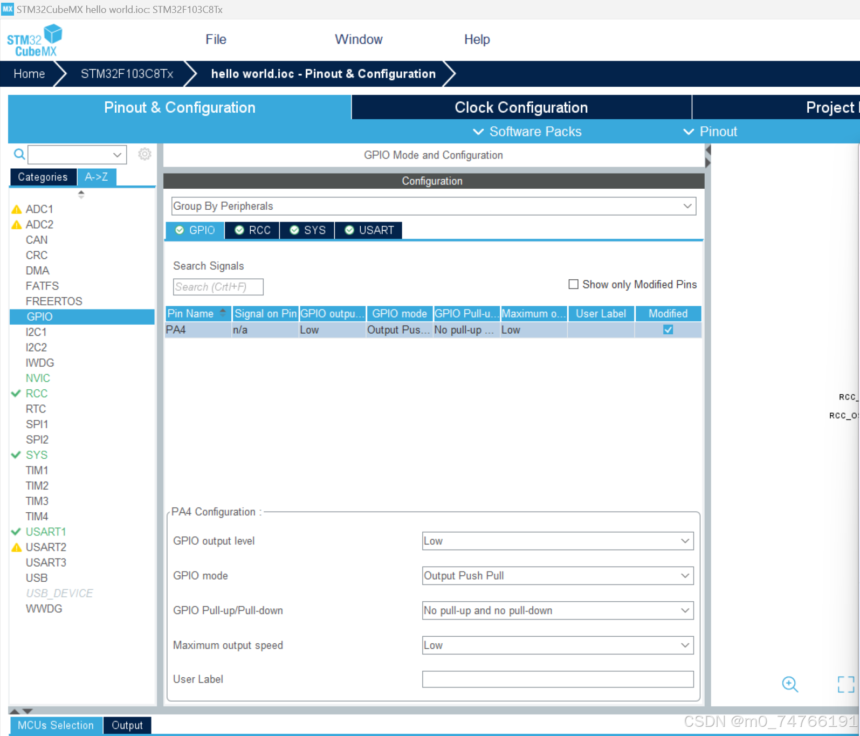The height and width of the screenshot is (736, 860).
Task: Select CAN in the categories list
Action: pos(37,240)
